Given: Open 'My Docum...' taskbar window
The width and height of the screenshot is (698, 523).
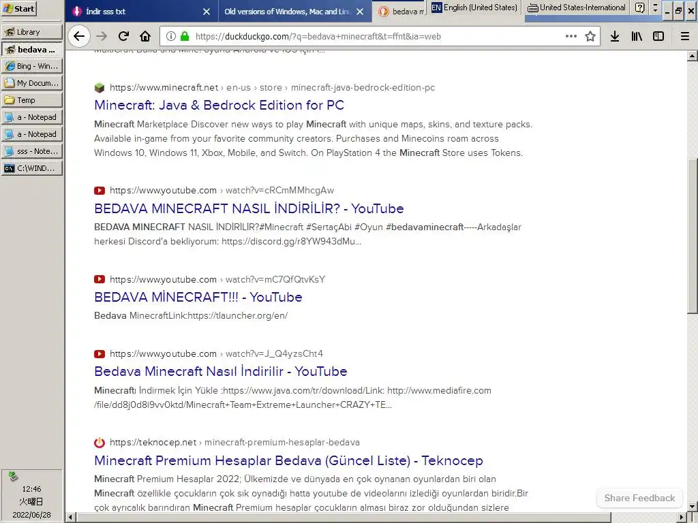Looking at the screenshot, I should (32, 82).
